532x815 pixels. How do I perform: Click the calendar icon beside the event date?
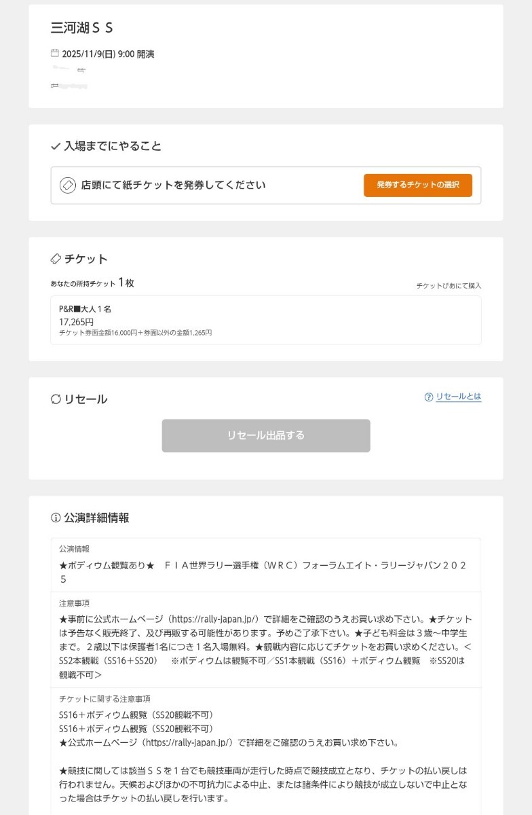(x=55, y=53)
